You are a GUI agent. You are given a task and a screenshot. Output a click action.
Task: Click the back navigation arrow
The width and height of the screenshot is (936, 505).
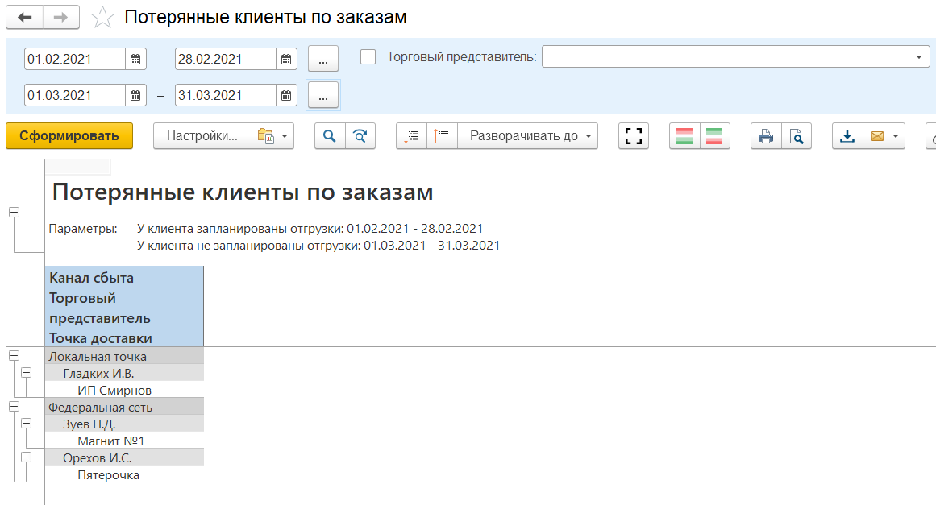click(x=24, y=17)
